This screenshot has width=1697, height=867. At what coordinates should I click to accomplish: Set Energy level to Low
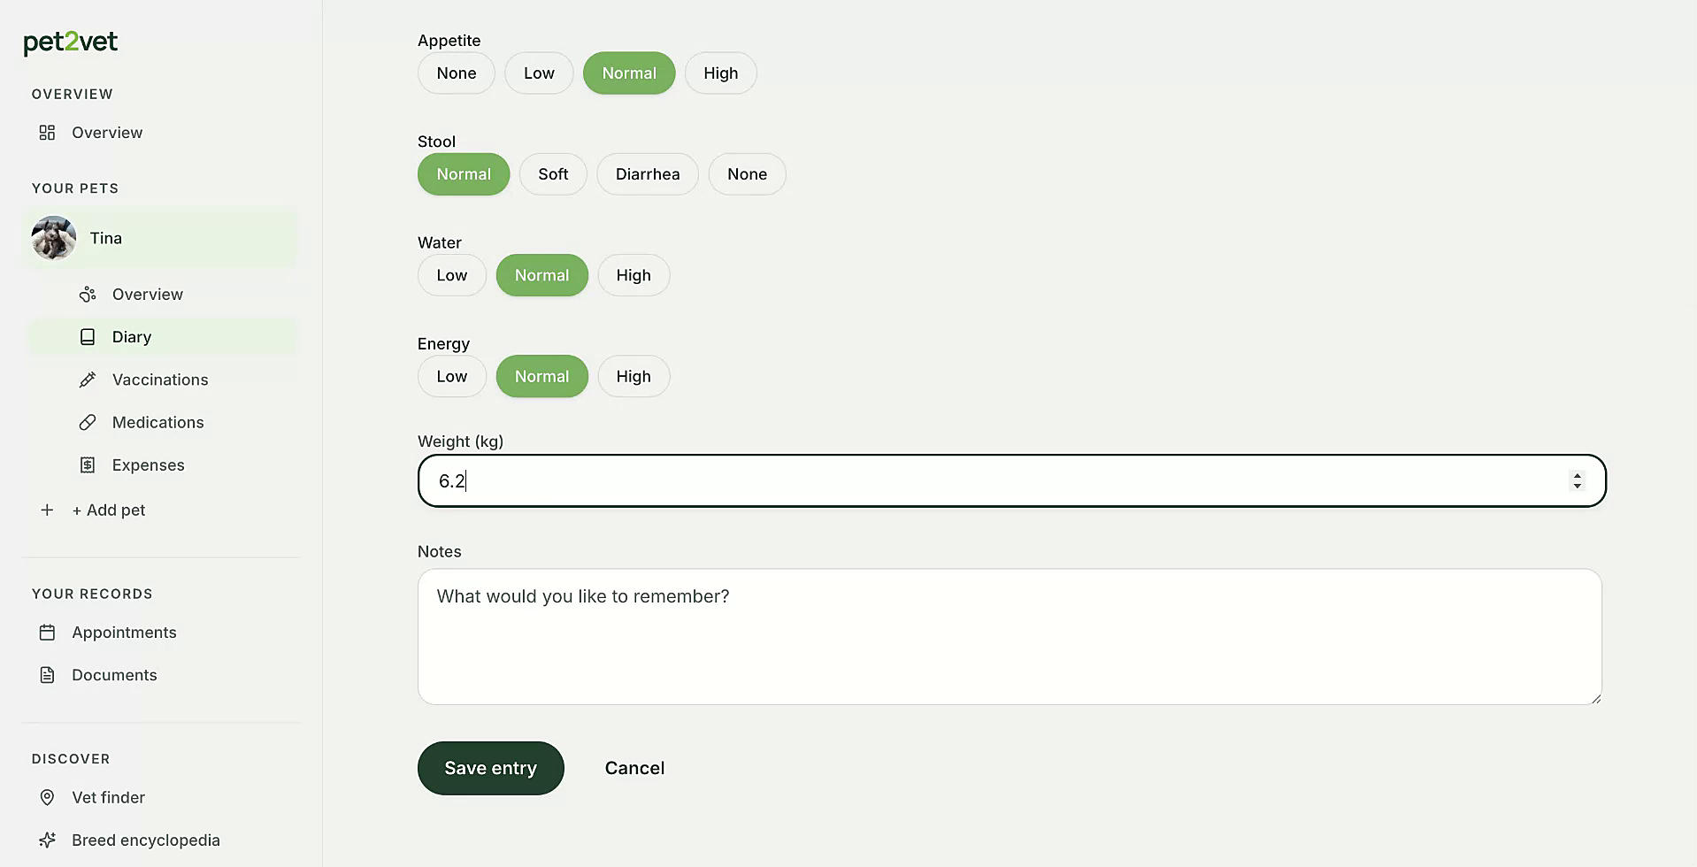tap(452, 376)
